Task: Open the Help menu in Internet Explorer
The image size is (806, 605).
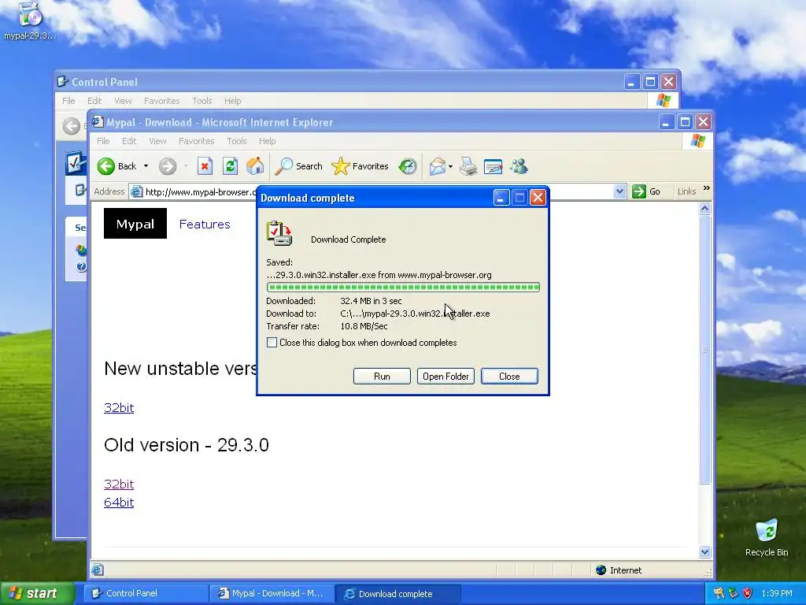Action: pyautogui.click(x=267, y=141)
